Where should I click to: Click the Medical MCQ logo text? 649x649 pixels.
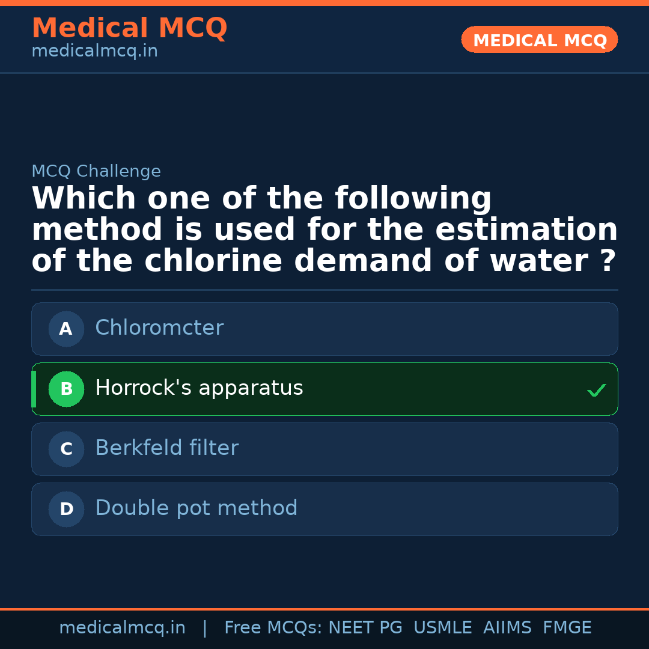point(129,28)
